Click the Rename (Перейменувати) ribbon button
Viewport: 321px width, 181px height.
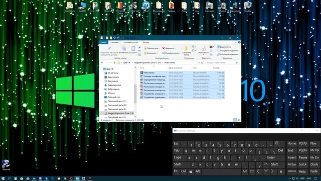click(x=171, y=53)
